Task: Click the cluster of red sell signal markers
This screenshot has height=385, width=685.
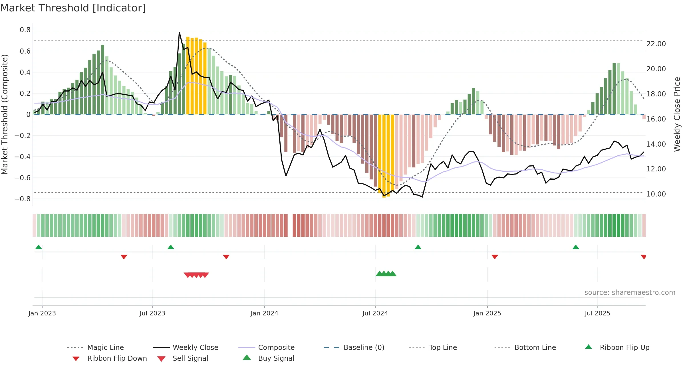Action: [196, 275]
